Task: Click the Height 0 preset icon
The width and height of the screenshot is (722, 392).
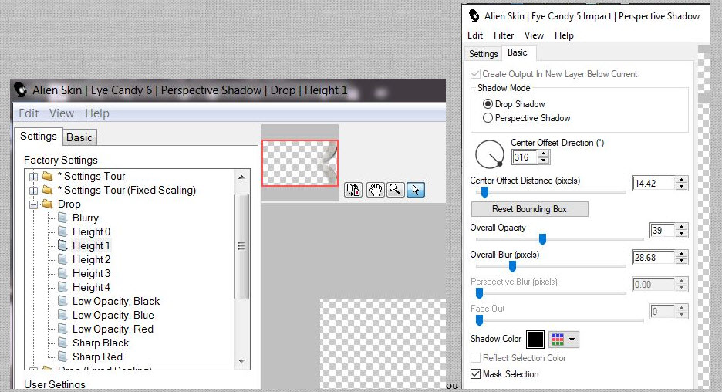Action: point(62,231)
